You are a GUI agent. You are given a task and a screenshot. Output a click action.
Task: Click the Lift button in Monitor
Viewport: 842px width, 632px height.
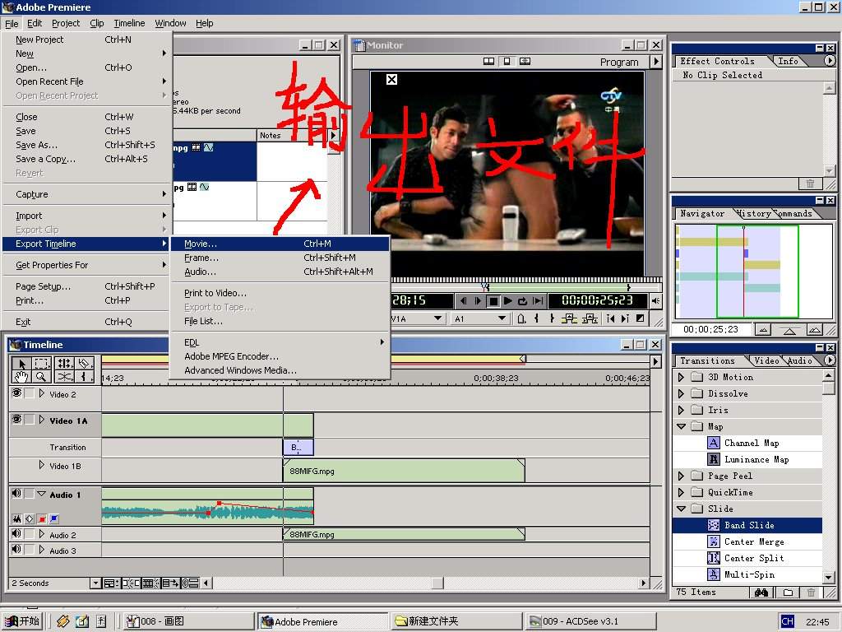569,318
